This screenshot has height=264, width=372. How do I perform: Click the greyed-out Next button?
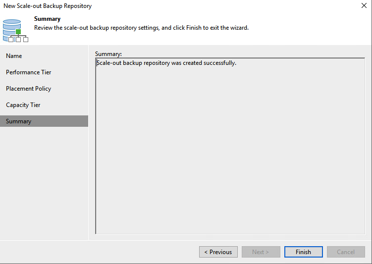tap(261, 252)
